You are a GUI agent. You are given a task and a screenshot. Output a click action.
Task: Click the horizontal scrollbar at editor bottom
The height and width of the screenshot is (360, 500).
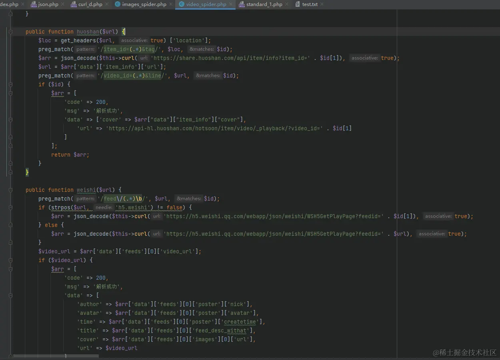tap(56, 356)
